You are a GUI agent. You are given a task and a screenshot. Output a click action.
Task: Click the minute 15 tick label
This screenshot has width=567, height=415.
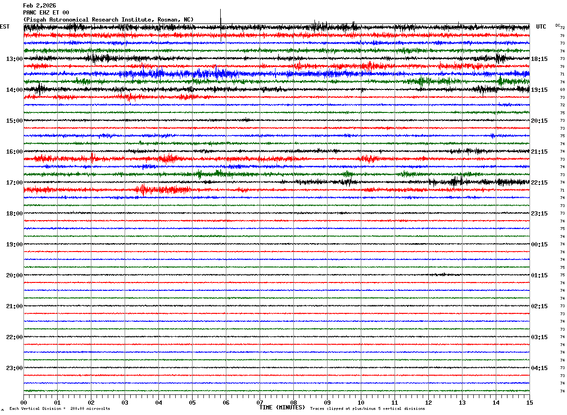(530, 402)
